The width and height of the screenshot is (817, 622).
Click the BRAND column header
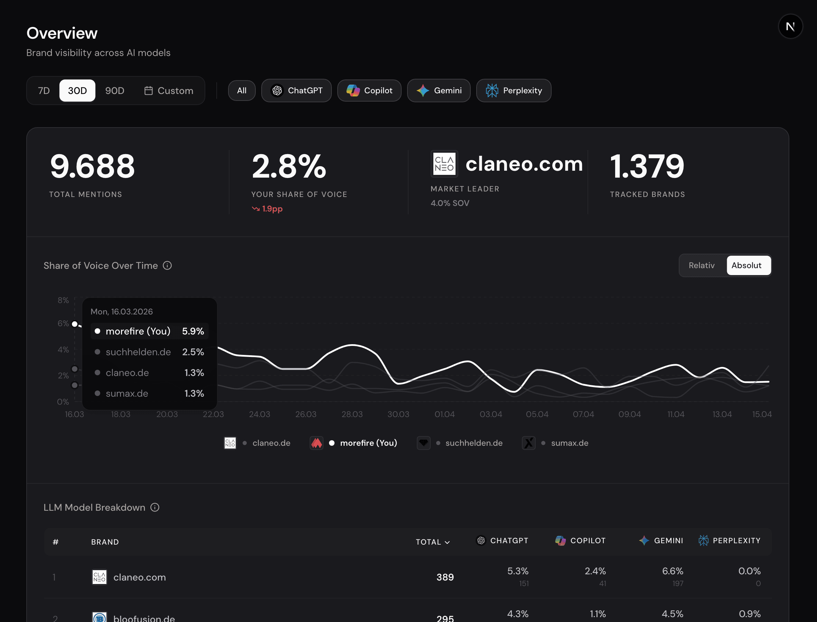[105, 542]
